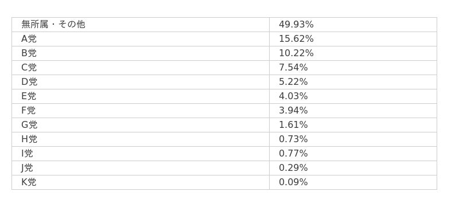Select the B党 party cell

tap(141, 53)
